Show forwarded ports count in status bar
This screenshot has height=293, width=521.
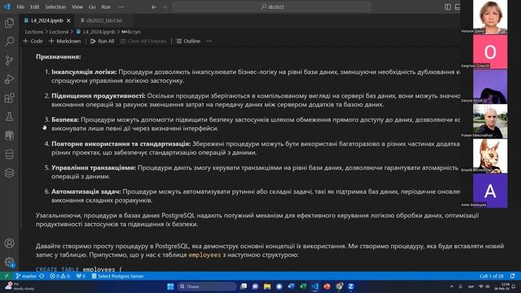pyautogui.click(x=81, y=276)
